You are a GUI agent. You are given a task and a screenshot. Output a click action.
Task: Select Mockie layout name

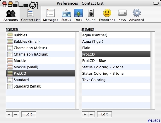coord(20,61)
